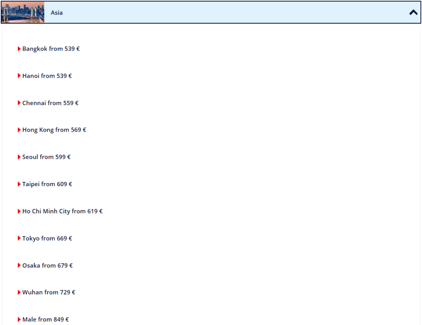The width and height of the screenshot is (422, 325).
Task: Click red arrow icon beside Hong Kong
Action: [19, 130]
